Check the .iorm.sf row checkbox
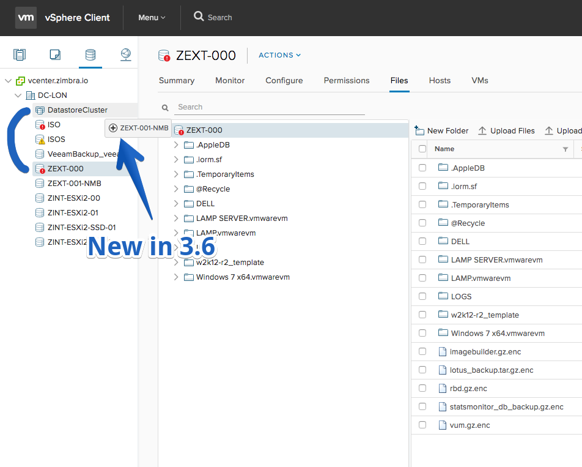This screenshot has height=467, width=582. [x=422, y=186]
